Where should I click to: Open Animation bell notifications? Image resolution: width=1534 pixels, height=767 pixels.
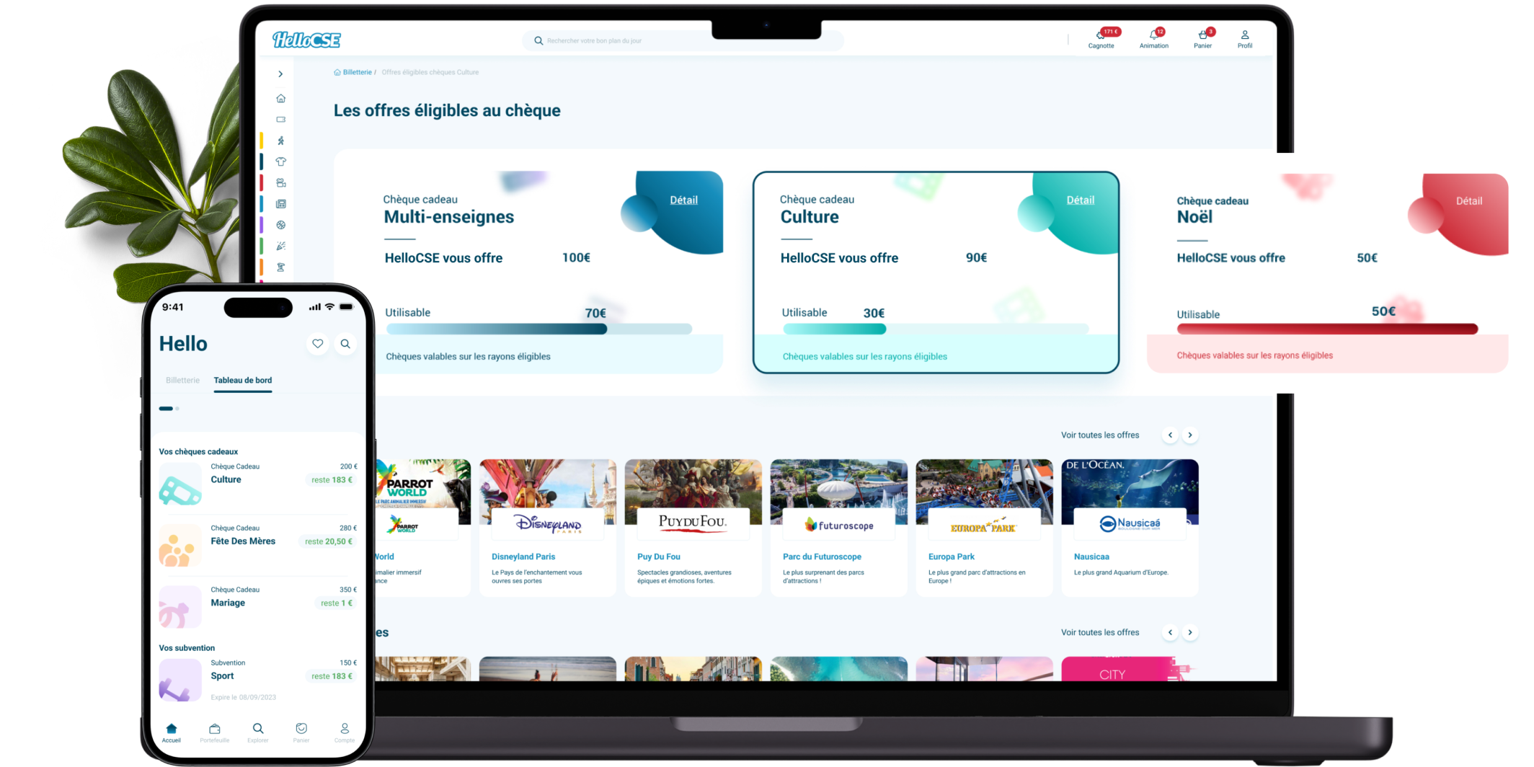coord(1153,37)
